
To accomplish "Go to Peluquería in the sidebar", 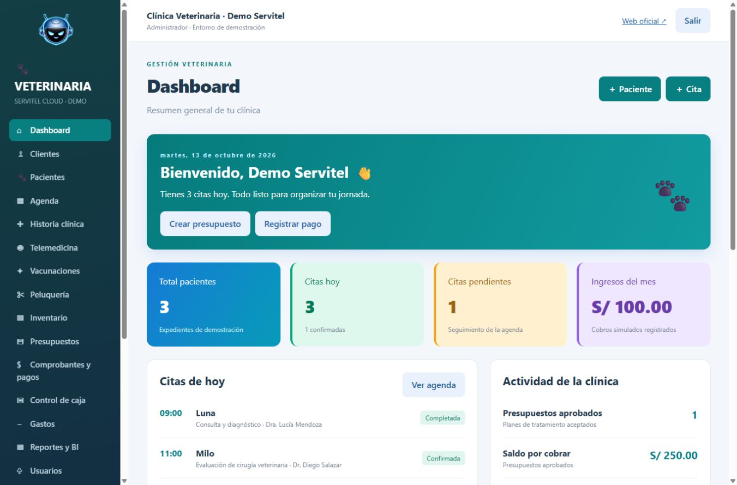I will pos(60,295).
